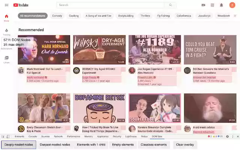The image size is (240, 150).
Task: Click the DevTools error count indicator
Action: pos(210,136)
